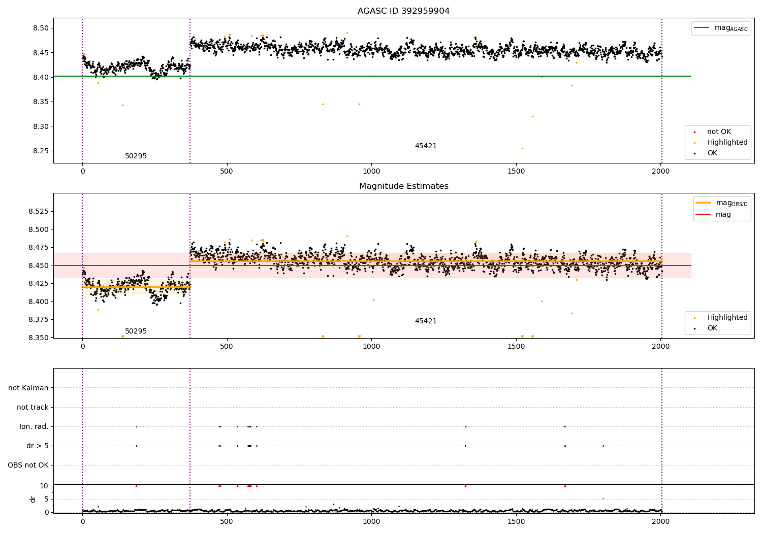Click the 8.25 y-axis tick label

coord(41,151)
